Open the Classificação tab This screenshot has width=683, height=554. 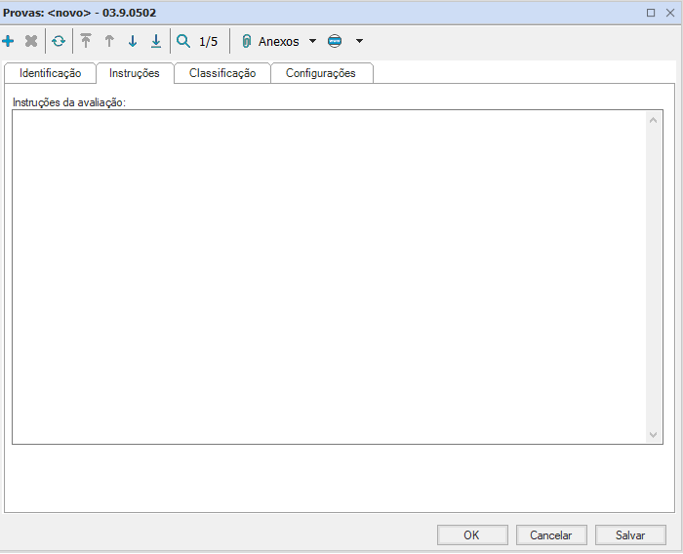click(222, 73)
